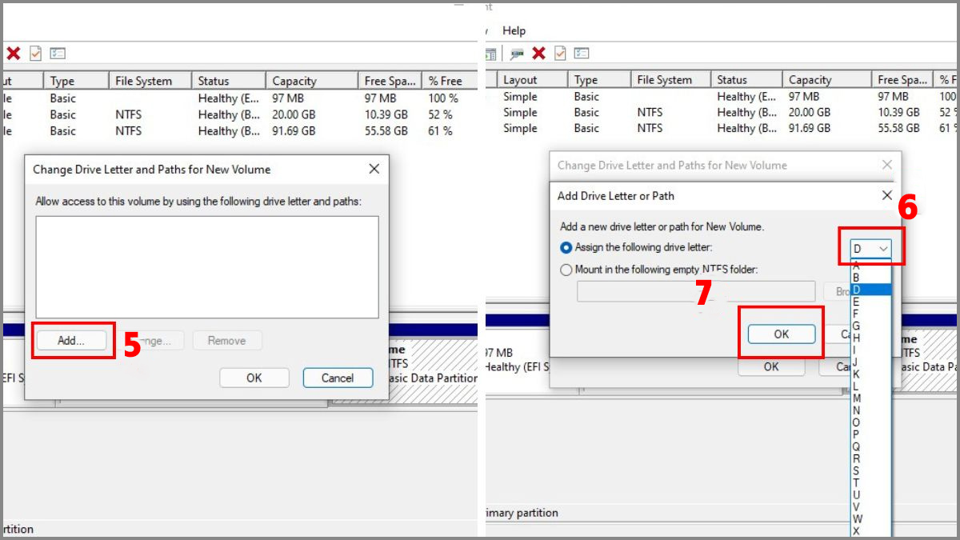
Task: Sort by File System column in right window
Action: coord(670,80)
